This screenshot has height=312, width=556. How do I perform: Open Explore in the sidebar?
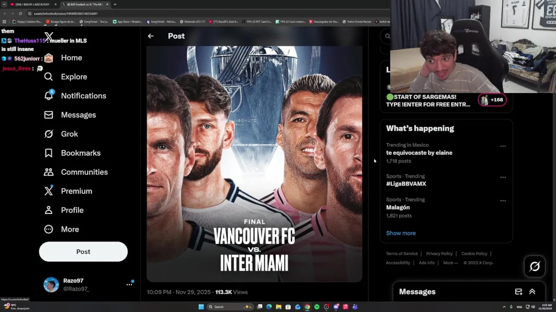click(66, 77)
